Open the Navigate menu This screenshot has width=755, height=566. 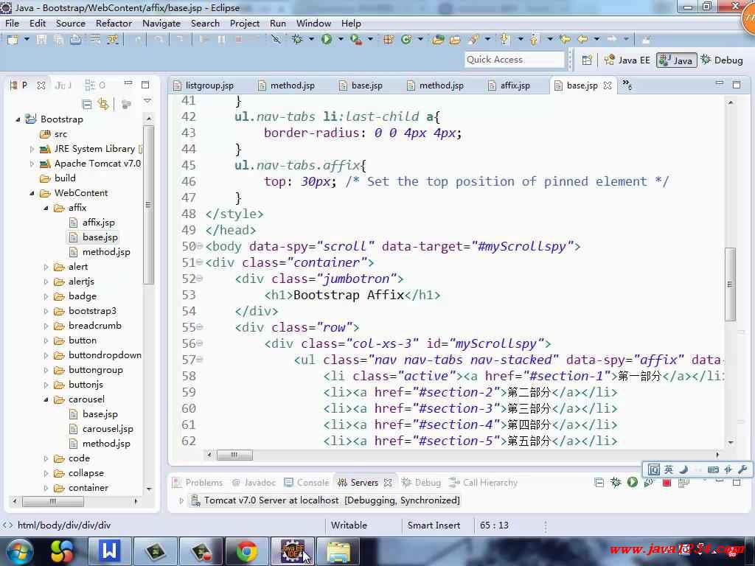coord(161,23)
